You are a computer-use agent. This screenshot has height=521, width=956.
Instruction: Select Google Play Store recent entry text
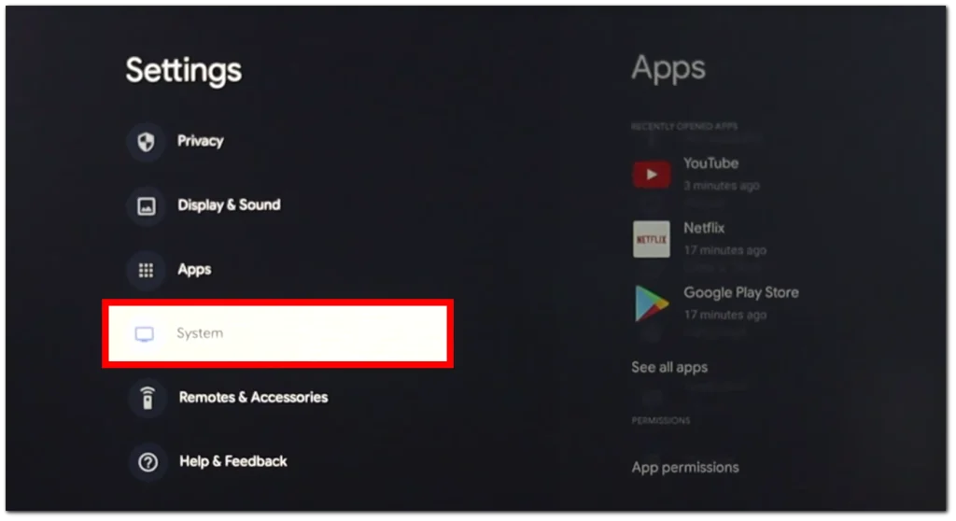[740, 293]
